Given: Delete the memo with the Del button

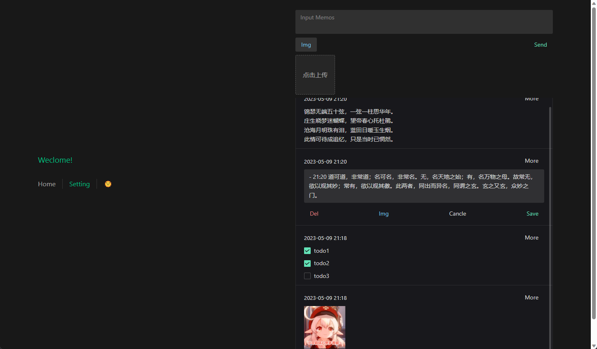Looking at the screenshot, I should click(314, 214).
